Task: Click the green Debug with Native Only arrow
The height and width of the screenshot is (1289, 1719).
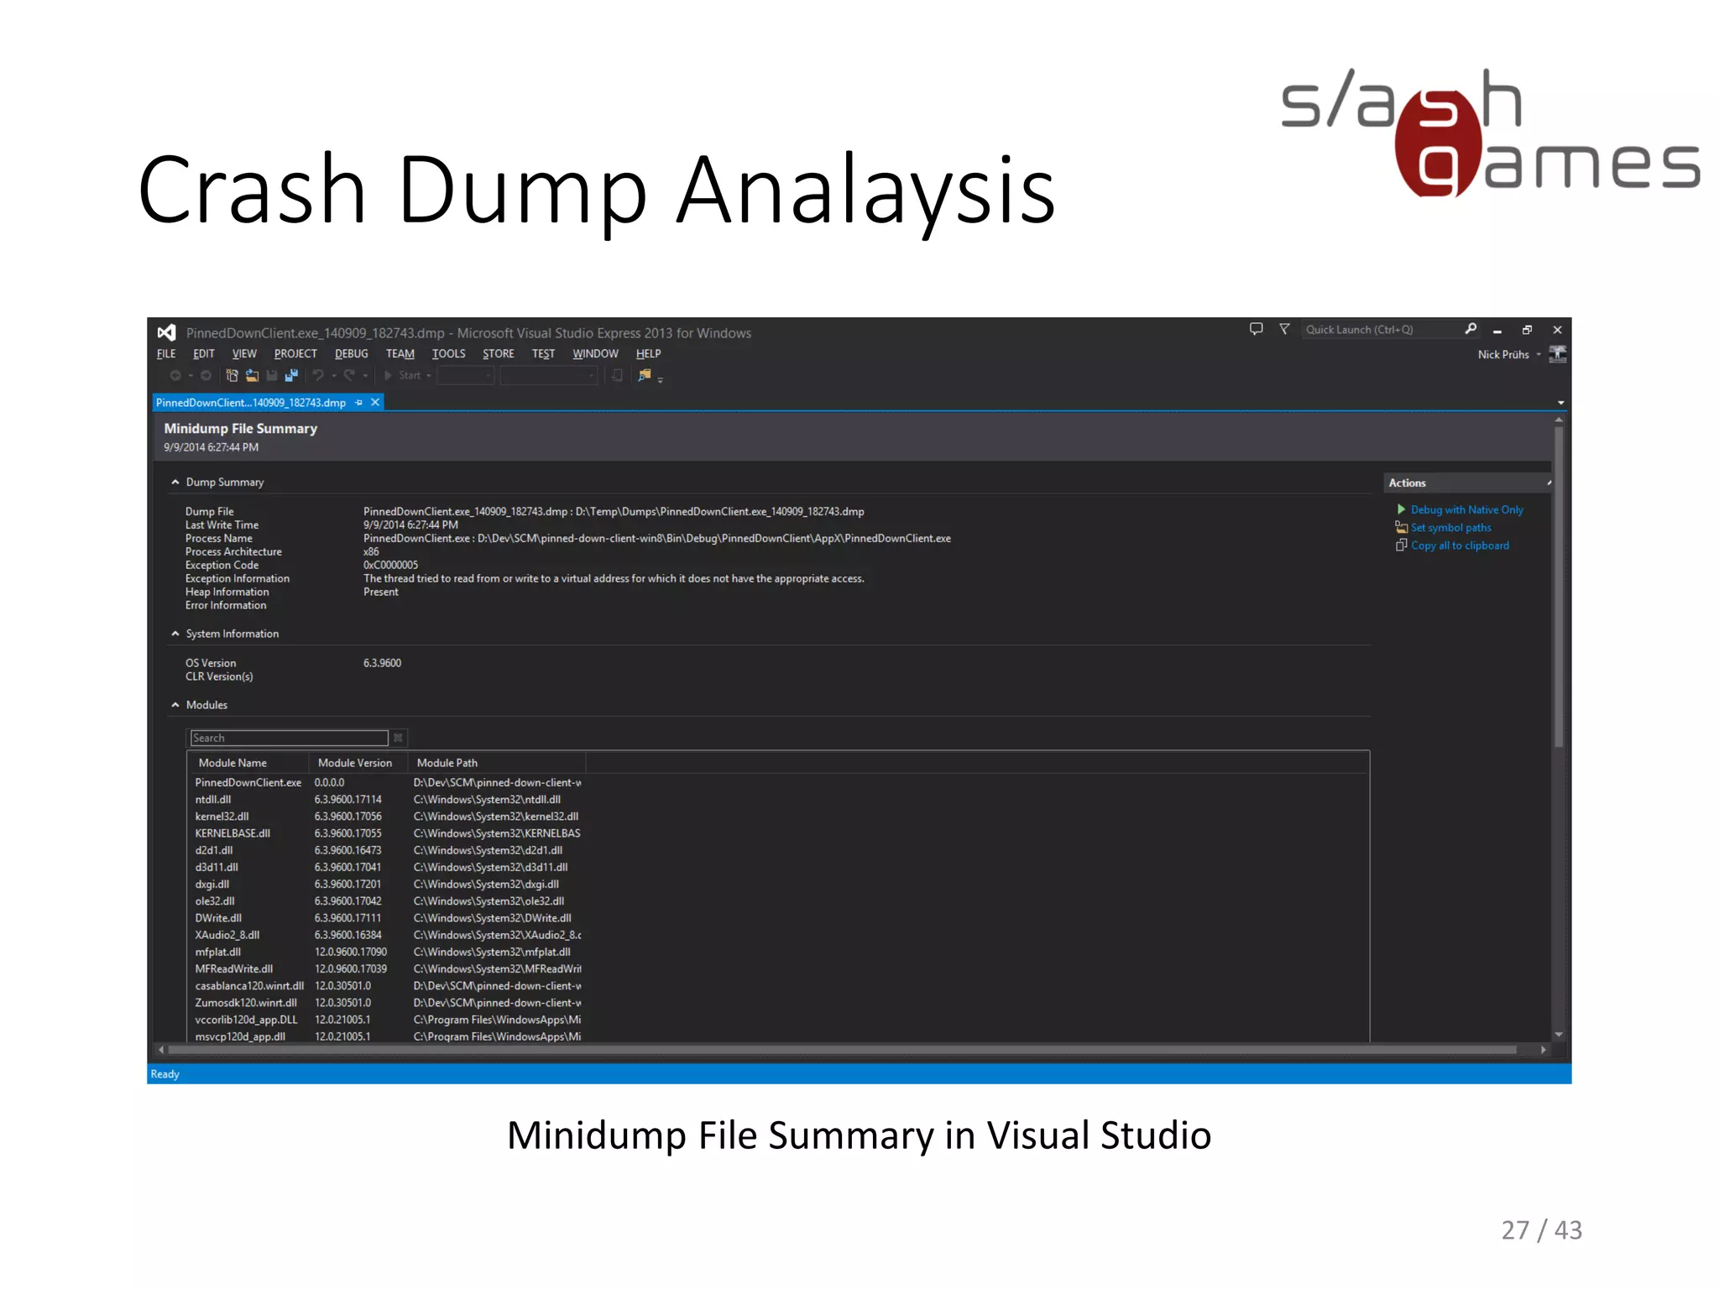Action: pyautogui.click(x=1401, y=509)
